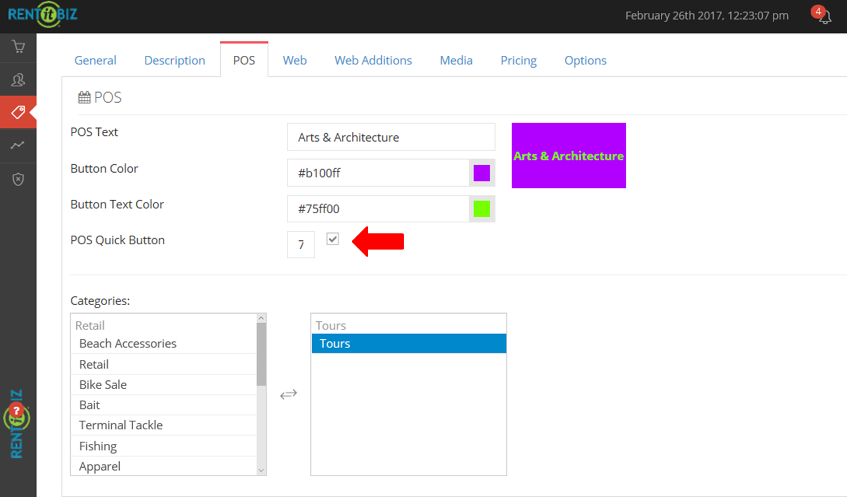Open the Options tab

pos(586,60)
